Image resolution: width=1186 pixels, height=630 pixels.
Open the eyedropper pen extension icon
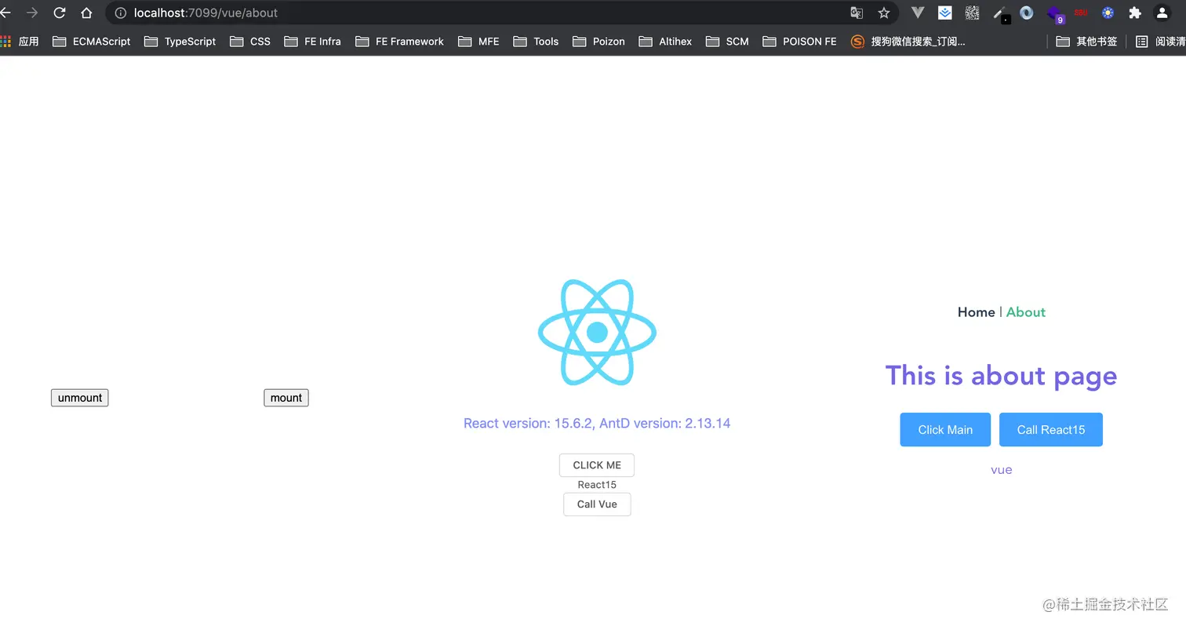click(1000, 13)
